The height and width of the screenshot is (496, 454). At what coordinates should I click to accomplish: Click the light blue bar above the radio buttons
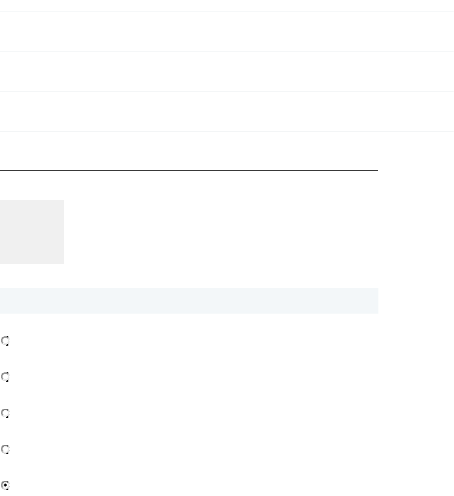(189, 301)
